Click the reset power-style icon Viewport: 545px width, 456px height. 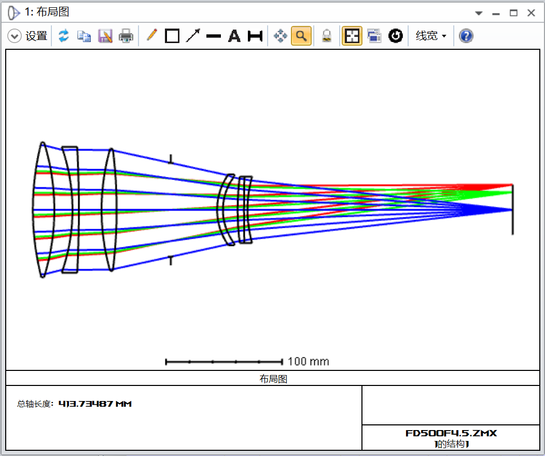[396, 36]
